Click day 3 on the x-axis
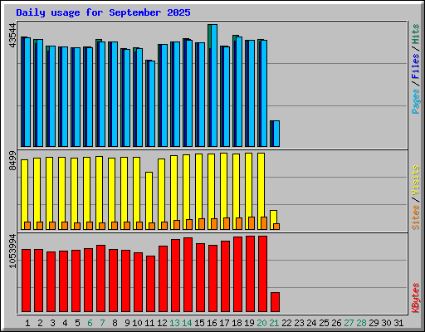This screenshot has height=332, width=425. 52,323
